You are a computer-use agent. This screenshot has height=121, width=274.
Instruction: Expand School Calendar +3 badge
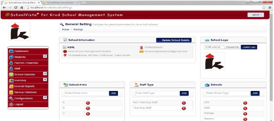[45, 74]
